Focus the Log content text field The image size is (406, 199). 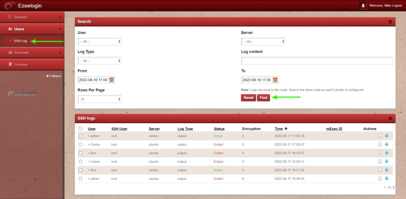(317, 61)
